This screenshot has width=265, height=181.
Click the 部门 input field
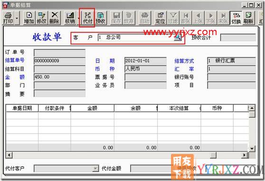click(x=59, y=85)
